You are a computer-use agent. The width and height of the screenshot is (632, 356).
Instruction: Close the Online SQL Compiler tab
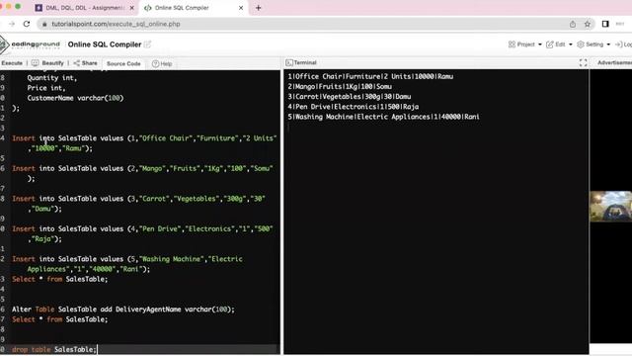241,8
